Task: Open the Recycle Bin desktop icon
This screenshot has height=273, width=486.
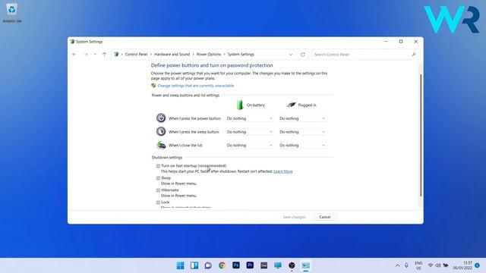Action: 12,12
